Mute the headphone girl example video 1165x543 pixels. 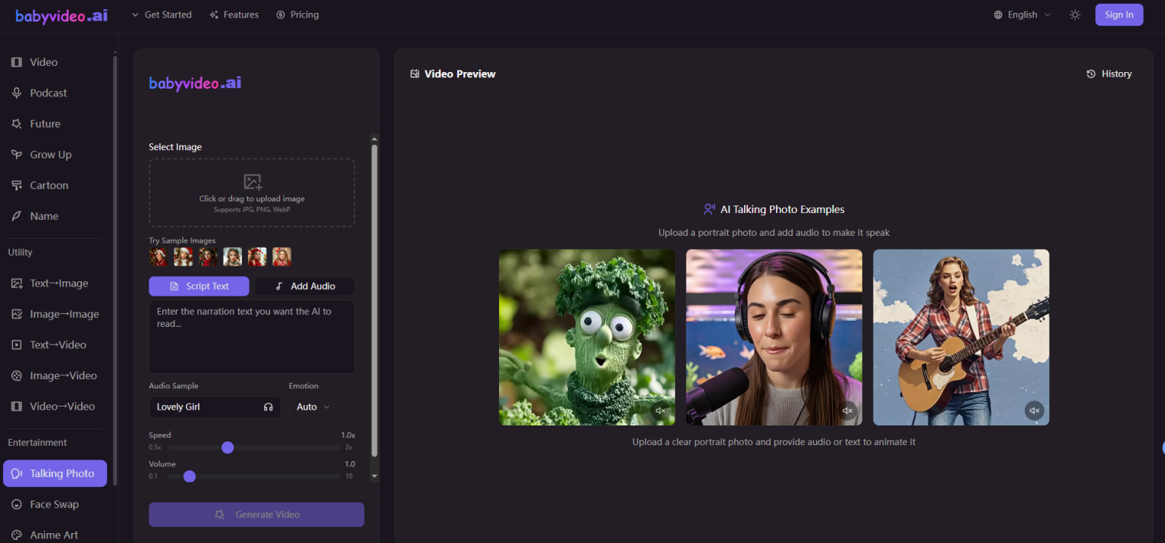(x=847, y=410)
